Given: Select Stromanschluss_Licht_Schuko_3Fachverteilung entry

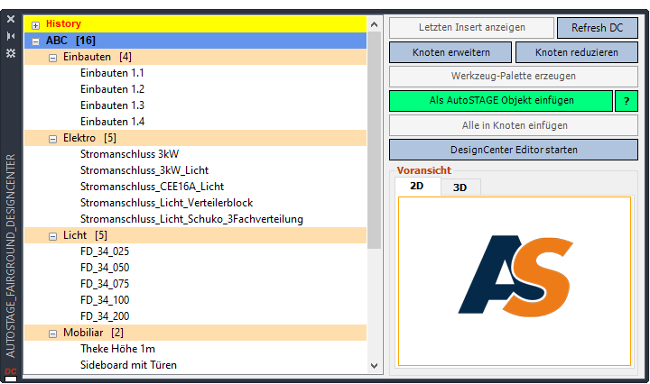Looking at the screenshot, I should coord(191,218).
